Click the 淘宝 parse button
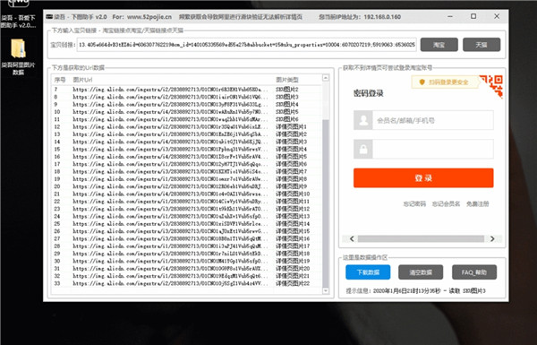The height and width of the screenshot is (345, 537). (x=439, y=45)
